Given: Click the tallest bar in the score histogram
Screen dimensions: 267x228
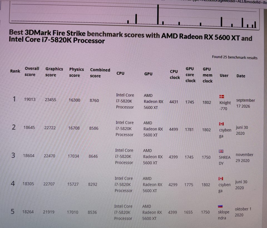Looking at the screenshot, I should click(158, 14).
